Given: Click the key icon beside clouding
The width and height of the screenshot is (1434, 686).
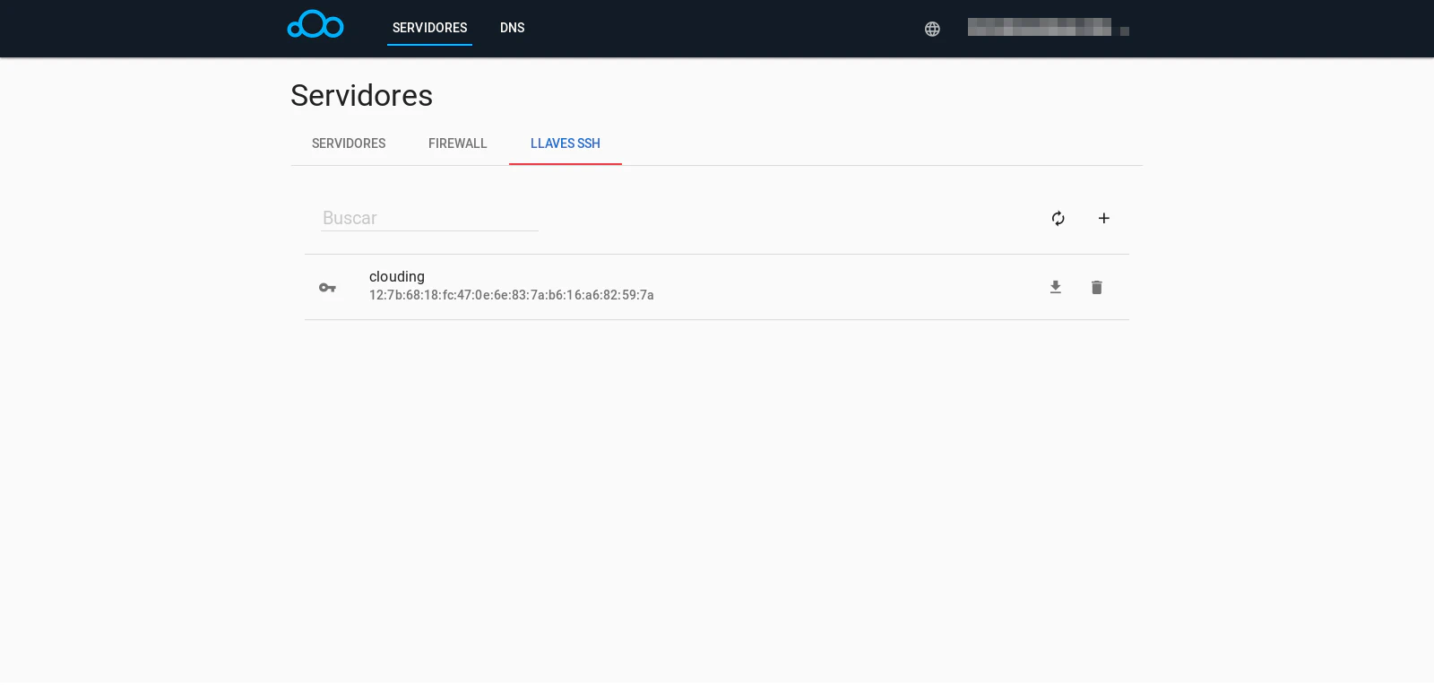Looking at the screenshot, I should [327, 288].
